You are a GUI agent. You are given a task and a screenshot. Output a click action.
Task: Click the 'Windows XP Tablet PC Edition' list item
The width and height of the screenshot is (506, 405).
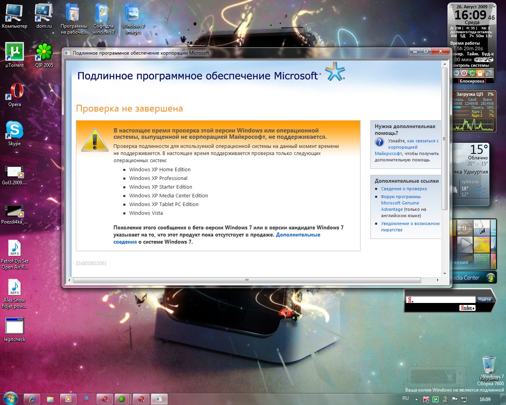tap(164, 204)
